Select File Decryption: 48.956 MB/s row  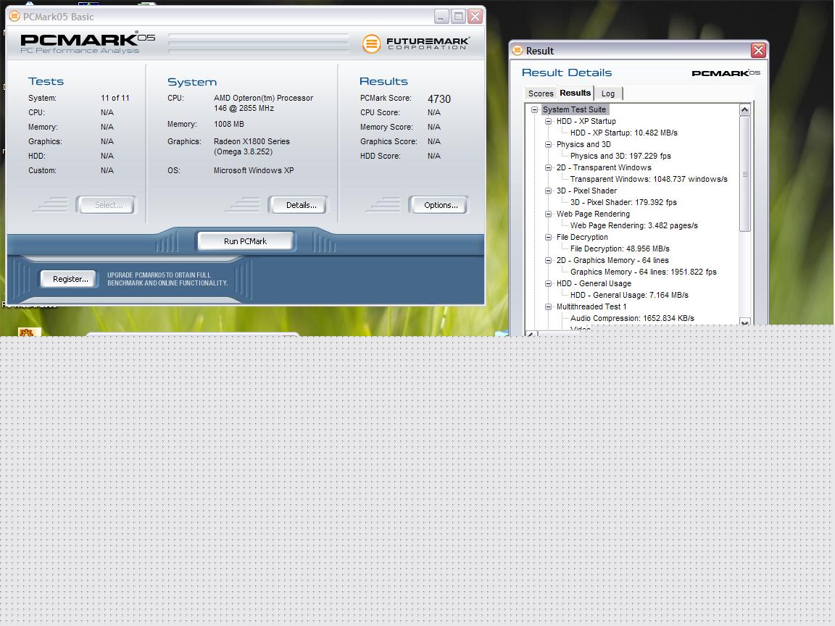(620, 249)
